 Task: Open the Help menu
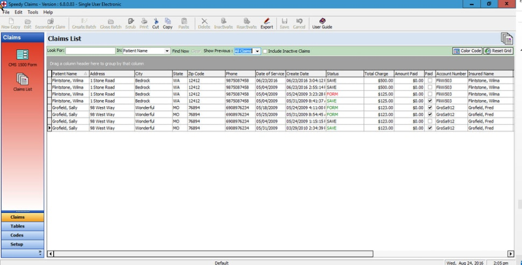coord(48,12)
